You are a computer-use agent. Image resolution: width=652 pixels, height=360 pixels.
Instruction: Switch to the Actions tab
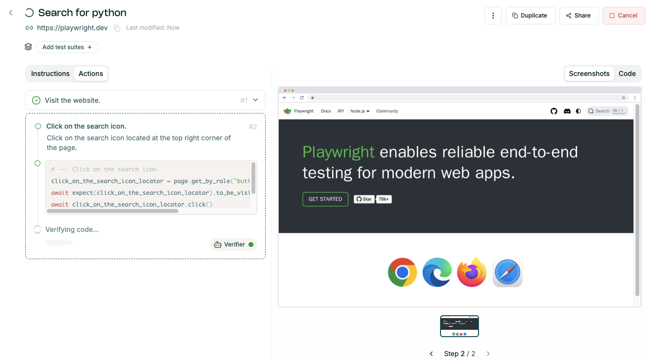tap(91, 74)
